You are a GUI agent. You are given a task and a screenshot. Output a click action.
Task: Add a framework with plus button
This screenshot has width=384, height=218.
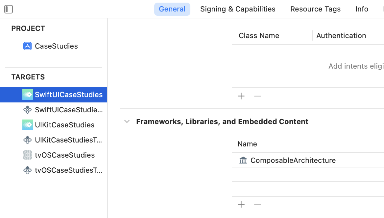pos(241,205)
